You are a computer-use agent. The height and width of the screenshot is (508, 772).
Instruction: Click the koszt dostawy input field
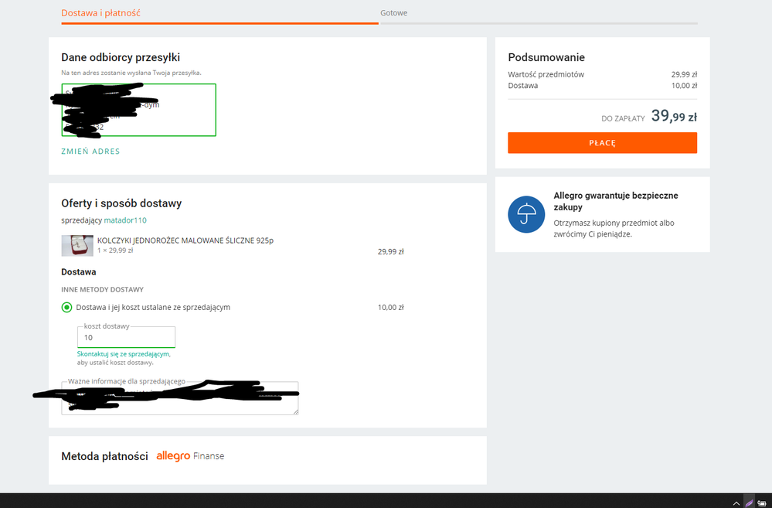tap(126, 338)
